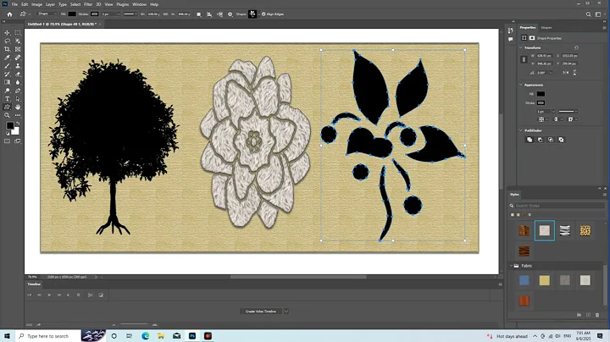Open the Layer menu
This screenshot has height=342, width=610.
coord(50,4)
